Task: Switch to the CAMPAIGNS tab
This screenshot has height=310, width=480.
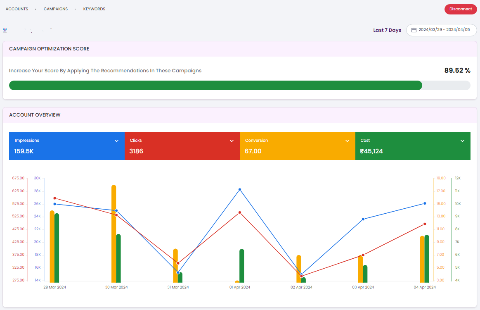Action: click(x=55, y=9)
